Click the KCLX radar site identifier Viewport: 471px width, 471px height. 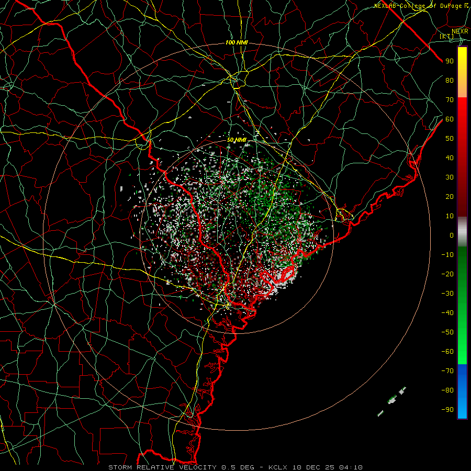[278, 467]
